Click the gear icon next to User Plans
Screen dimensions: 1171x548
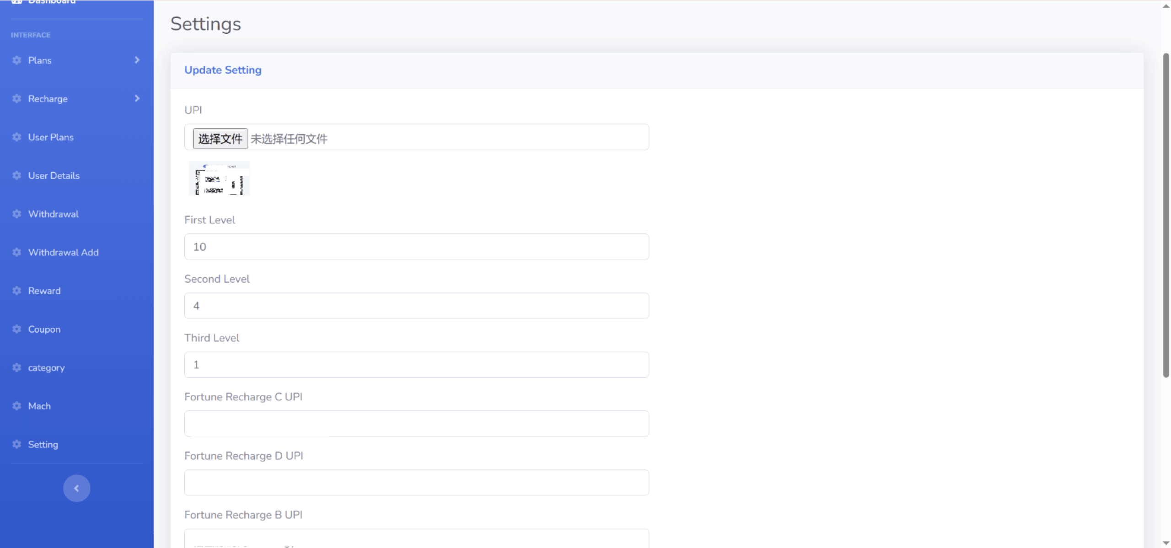pos(17,137)
